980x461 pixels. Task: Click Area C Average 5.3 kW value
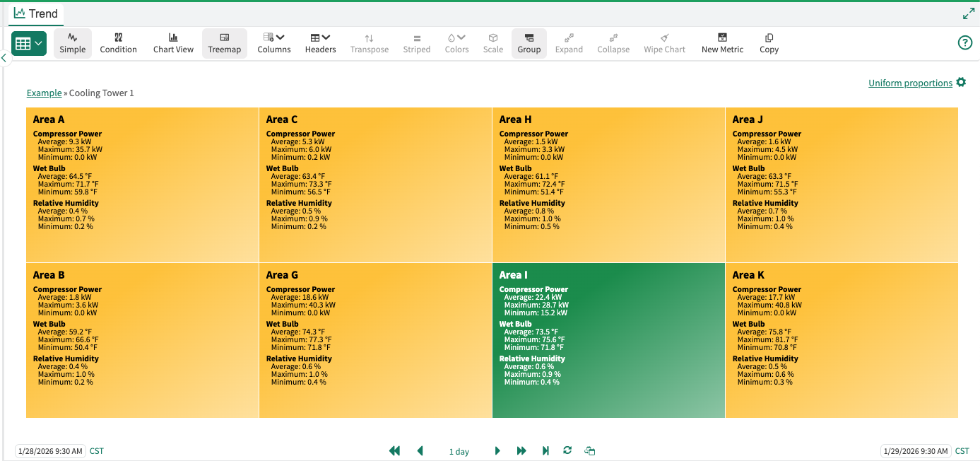[x=298, y=141]
